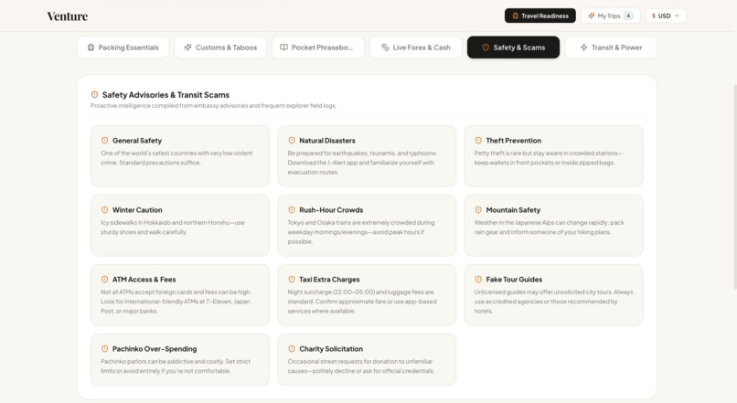
Task: Click the Rush-Hour Crowds shield icon
Action: tap(292, 210)
